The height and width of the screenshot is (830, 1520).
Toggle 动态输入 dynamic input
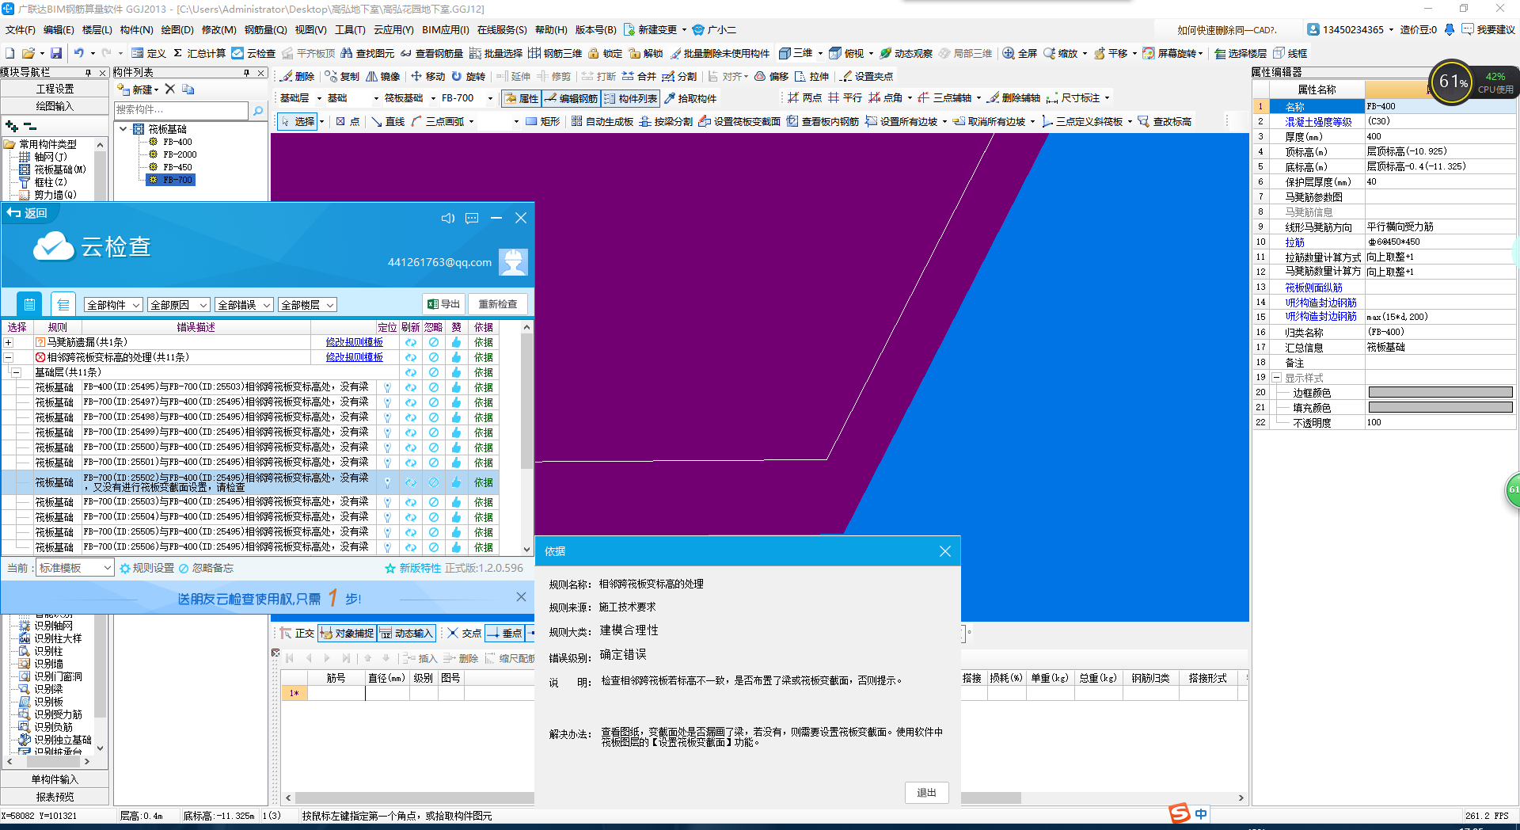(x=406, y=633)
